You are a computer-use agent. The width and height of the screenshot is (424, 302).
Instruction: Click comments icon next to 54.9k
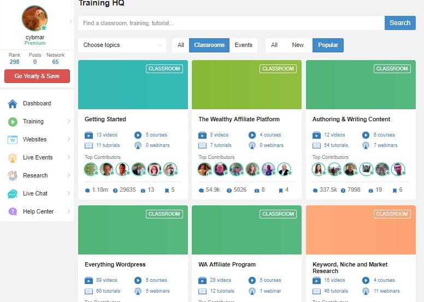tap(201, 191)
